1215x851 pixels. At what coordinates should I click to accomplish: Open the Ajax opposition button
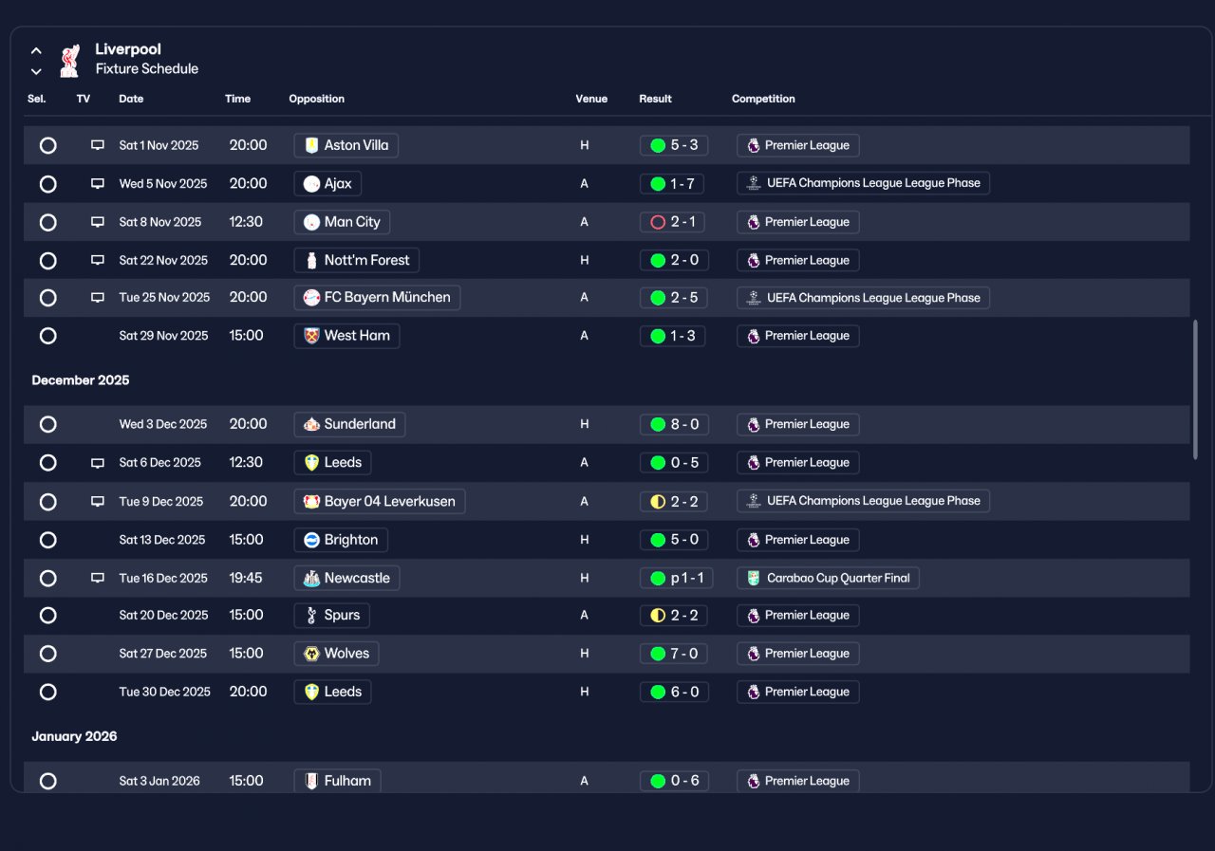[x=327, y=183]
